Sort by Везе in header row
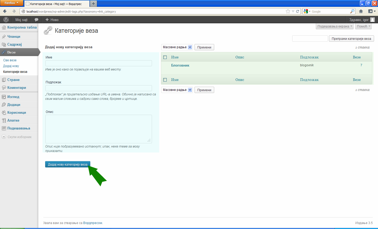Viewport: 378px width, 229px height. pyautogui.click(x=357, y=57)
